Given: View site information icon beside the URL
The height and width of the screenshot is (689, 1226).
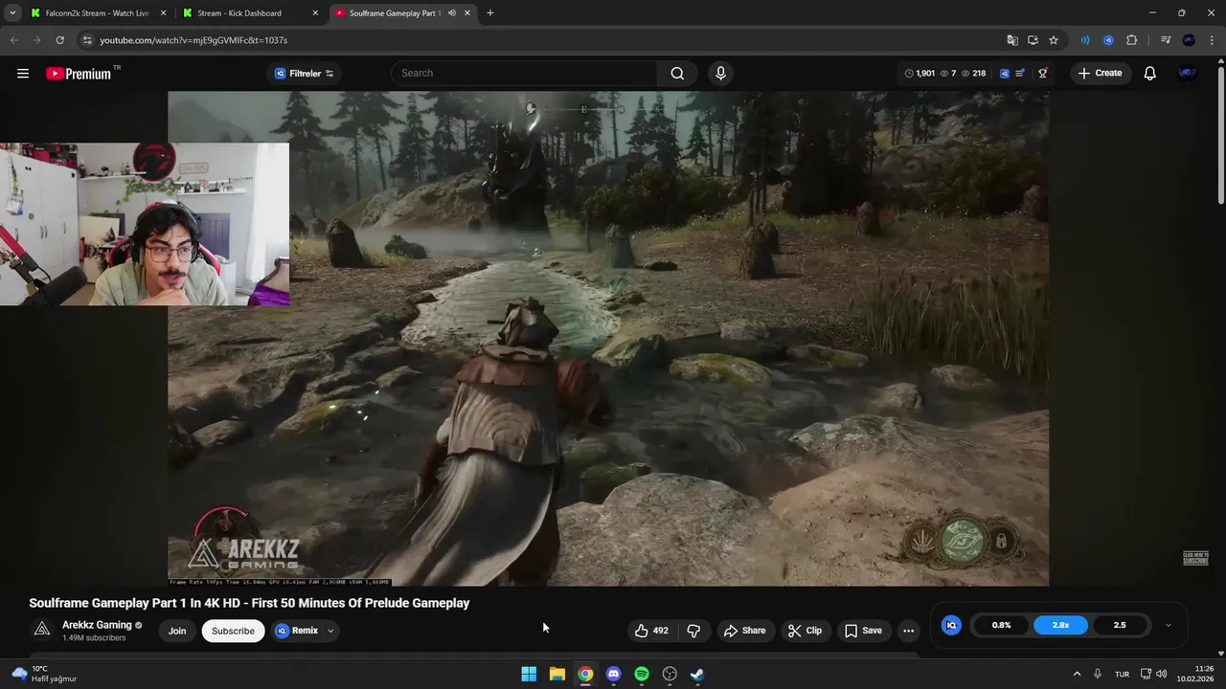Looking at the screenshot, I should [x=87, y=40].
